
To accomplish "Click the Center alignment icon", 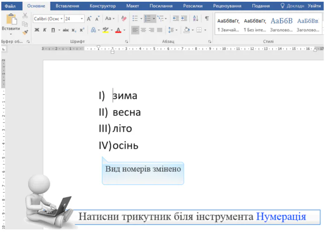I will (x=143, y=30).
